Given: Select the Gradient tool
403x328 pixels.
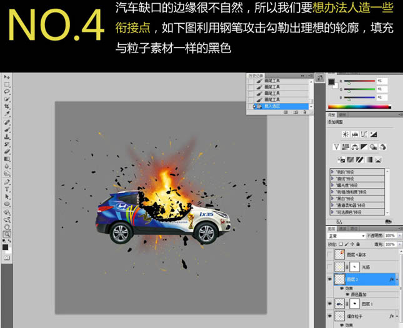Looking at the screenshot, I should click(x=7, y=159).
